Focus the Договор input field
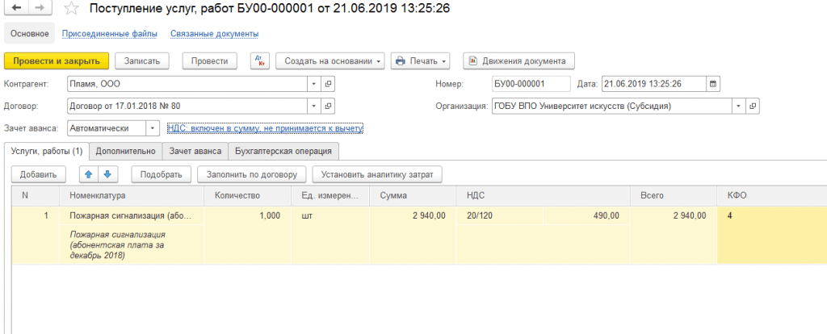This screenshot has height=334, width=827. [187, 106]
